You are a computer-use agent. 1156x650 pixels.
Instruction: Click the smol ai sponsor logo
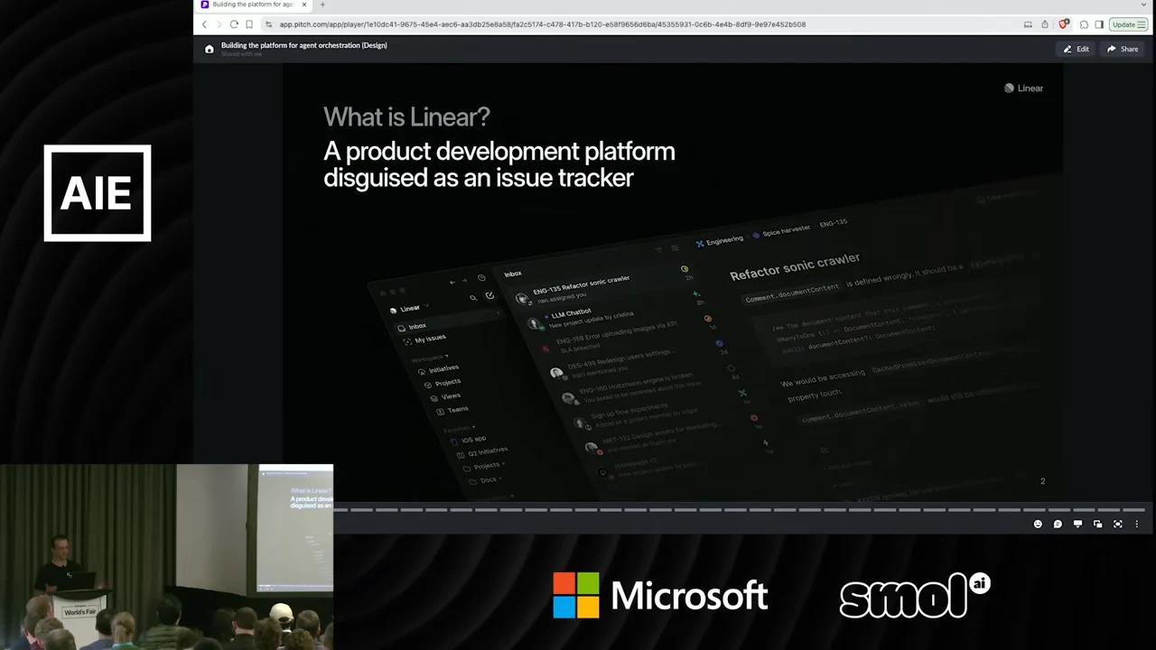click(915, 596)
